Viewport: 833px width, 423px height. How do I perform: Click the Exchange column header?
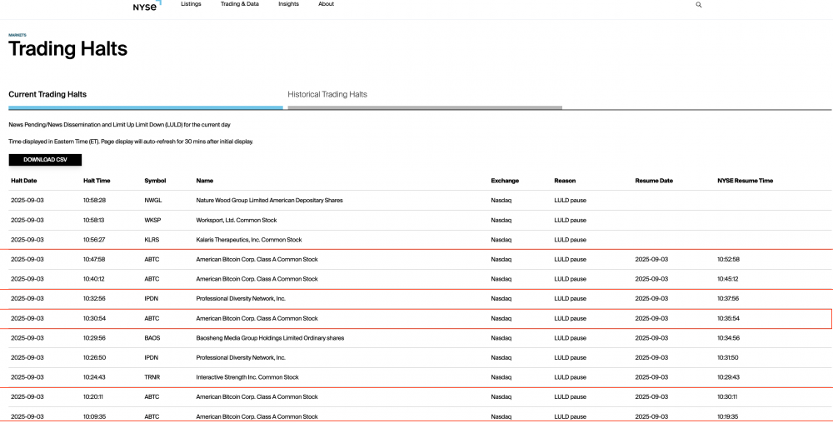[504, 181]
